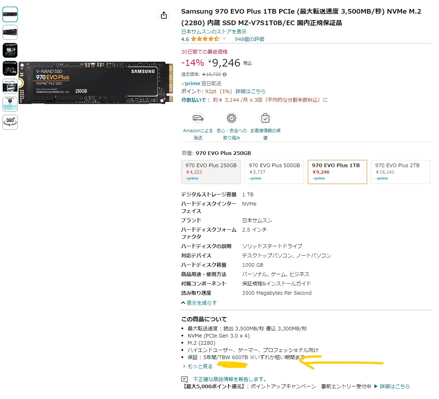Report 不正確な商品情報を報告します link

pos(230,379)
